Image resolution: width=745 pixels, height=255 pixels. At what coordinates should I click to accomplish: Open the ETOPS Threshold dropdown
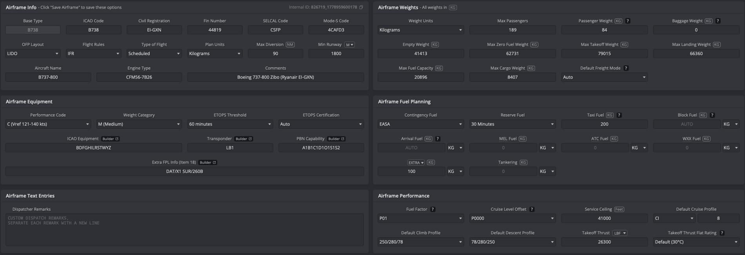click(x=230, y=124)
